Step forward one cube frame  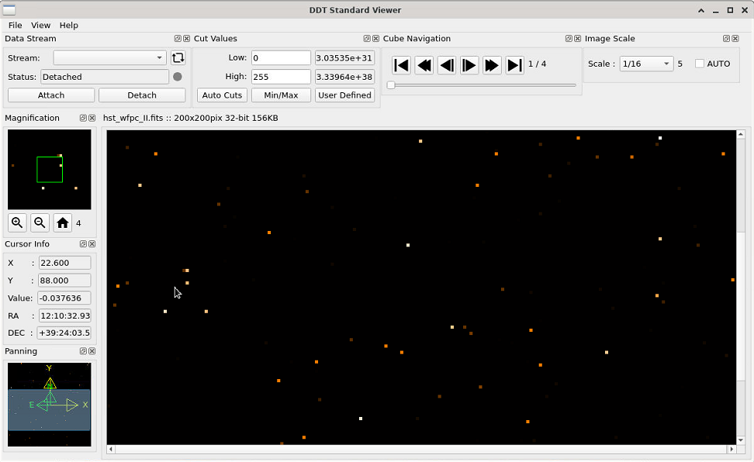pos(469,65)
